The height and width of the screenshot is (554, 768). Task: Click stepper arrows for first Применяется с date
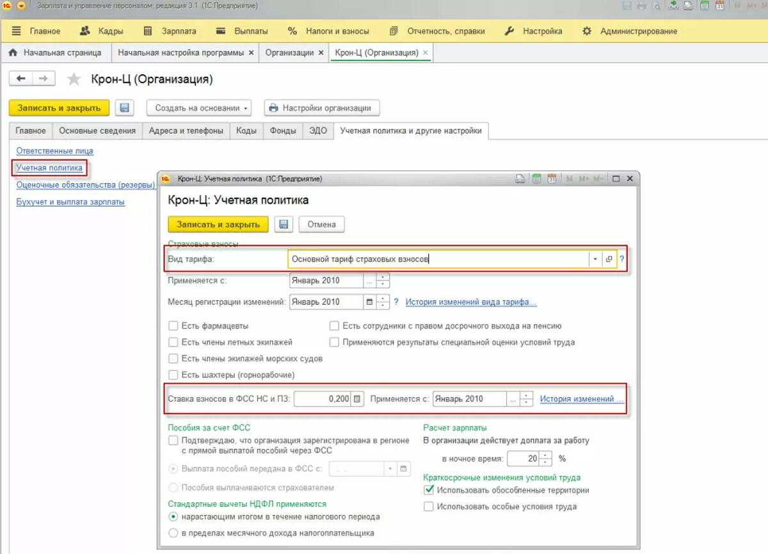click(x=383, y=281)
